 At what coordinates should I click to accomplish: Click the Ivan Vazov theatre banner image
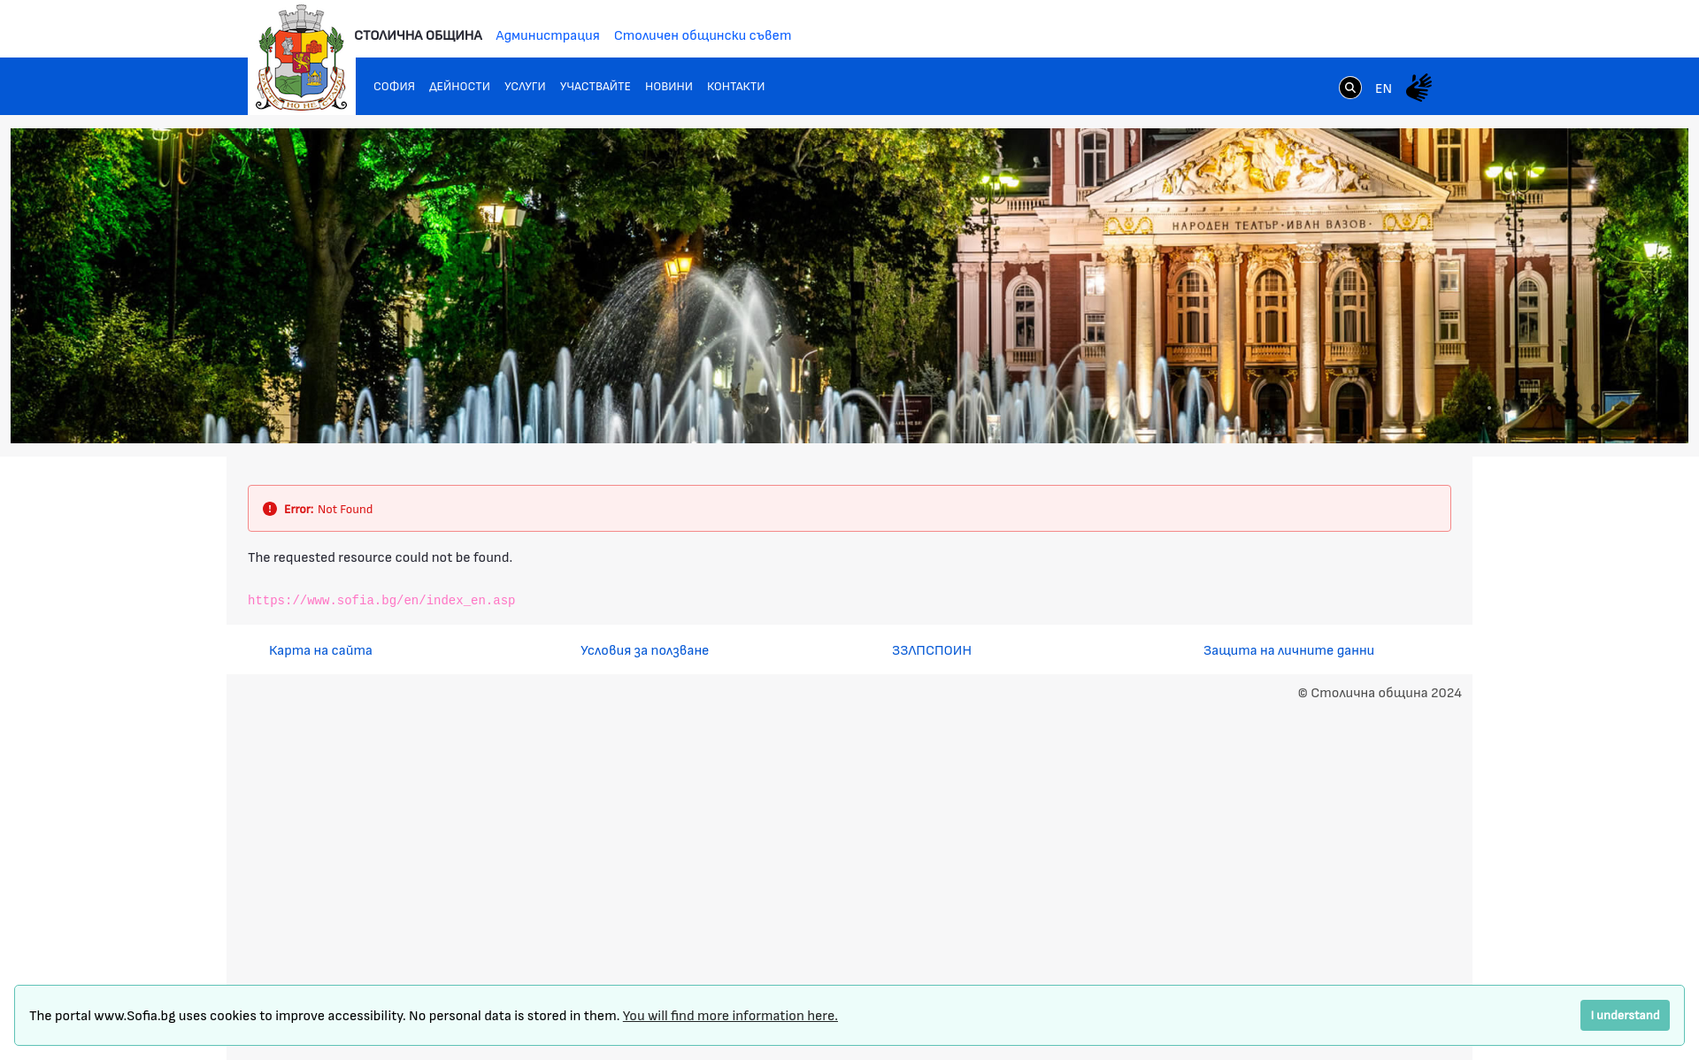point(849,286)
